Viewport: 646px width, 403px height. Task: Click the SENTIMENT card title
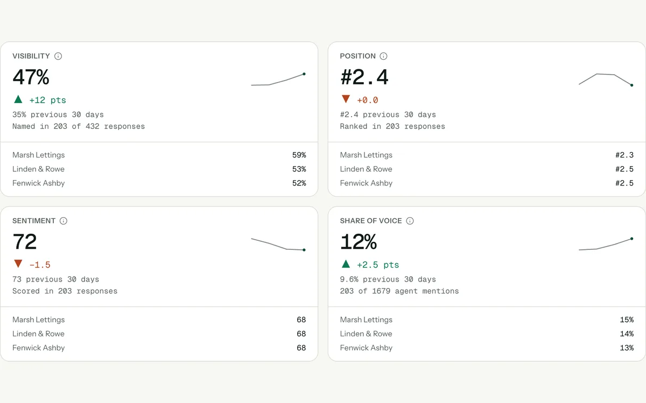[34, 221]
